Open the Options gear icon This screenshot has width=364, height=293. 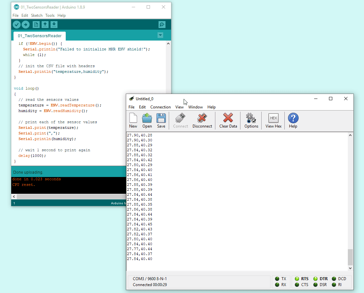click(x=251, y=121)
